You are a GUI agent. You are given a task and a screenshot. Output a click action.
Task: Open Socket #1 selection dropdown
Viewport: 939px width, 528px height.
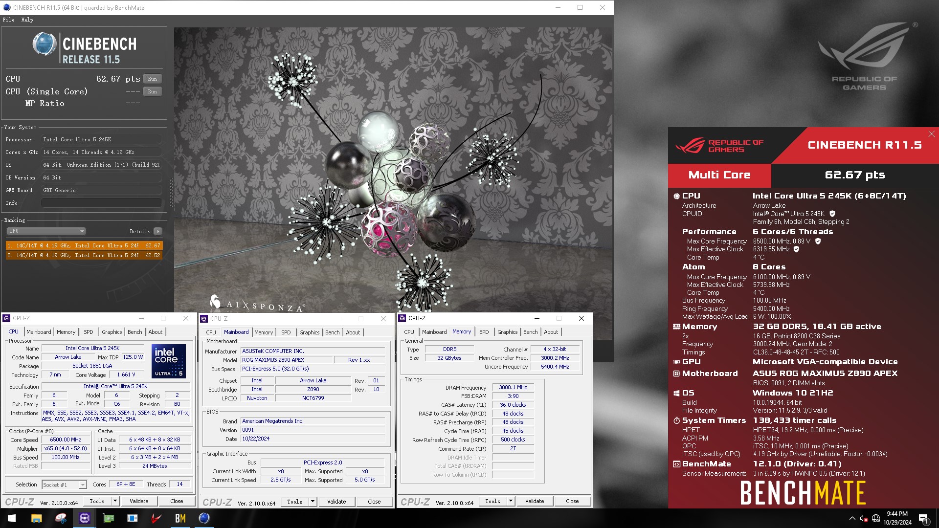64,484
